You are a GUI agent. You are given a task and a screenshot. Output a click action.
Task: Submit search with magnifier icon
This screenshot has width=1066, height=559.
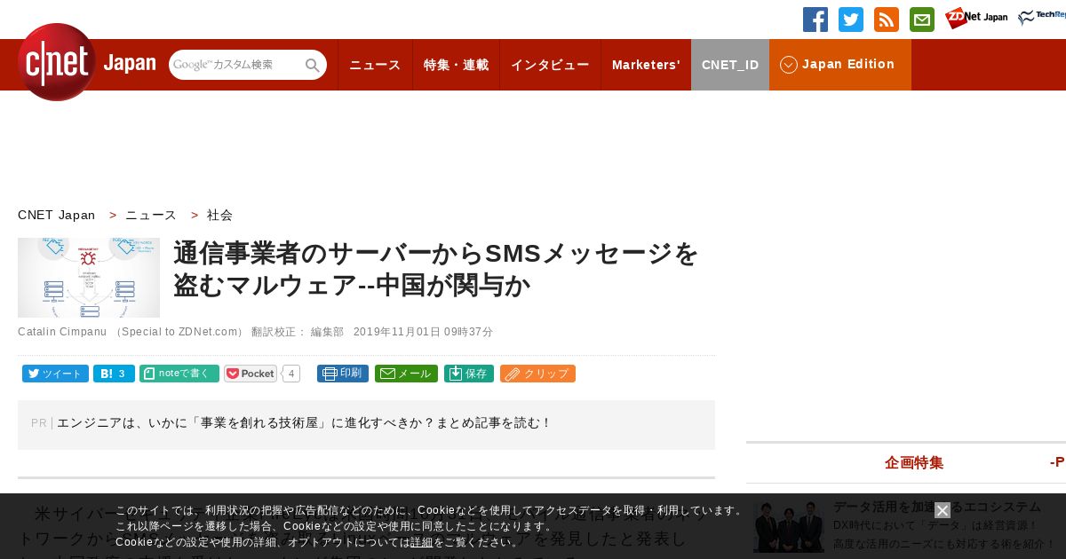pyautogui.click(x=313, y=65)
